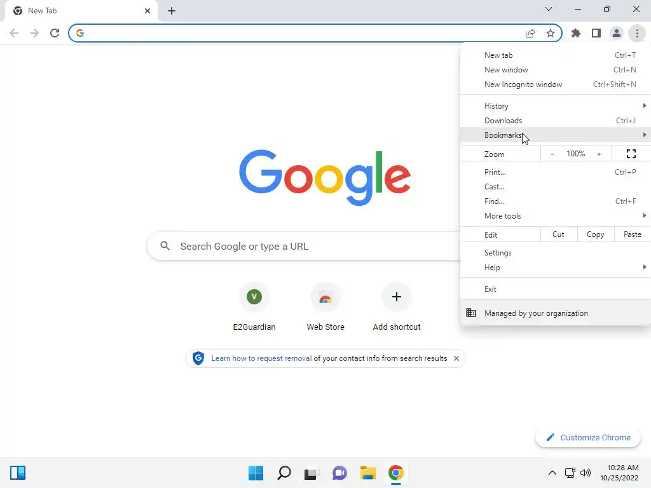
Task: Open the Widgets icon on taskbar
Action: pos(18,473)
